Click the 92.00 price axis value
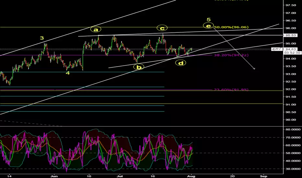Image resolution: width=302 pixels, height=178 pixels. (291, 89)
